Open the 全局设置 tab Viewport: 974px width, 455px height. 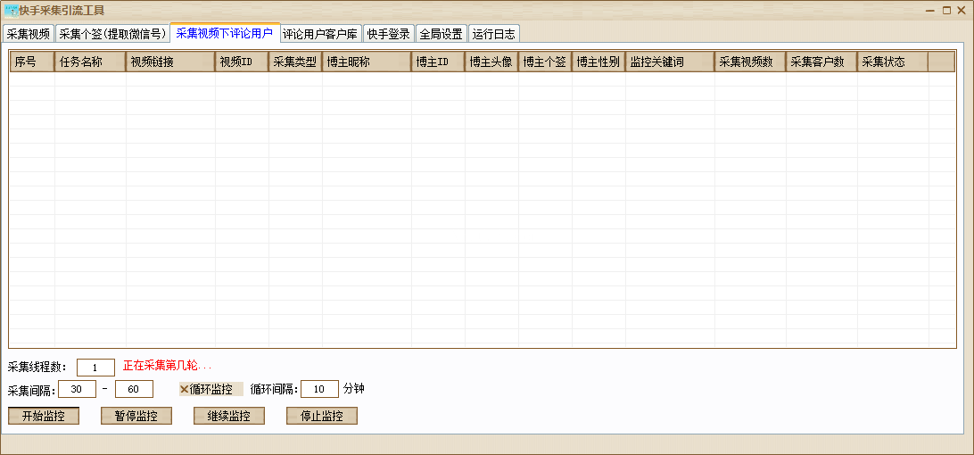(441, 34)
